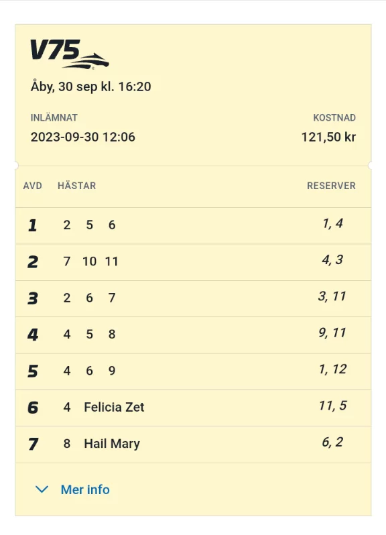Viewport: 386px width, 535px height.
Task: Click horse 10 in avdelning 2
Action: [89, 261]
